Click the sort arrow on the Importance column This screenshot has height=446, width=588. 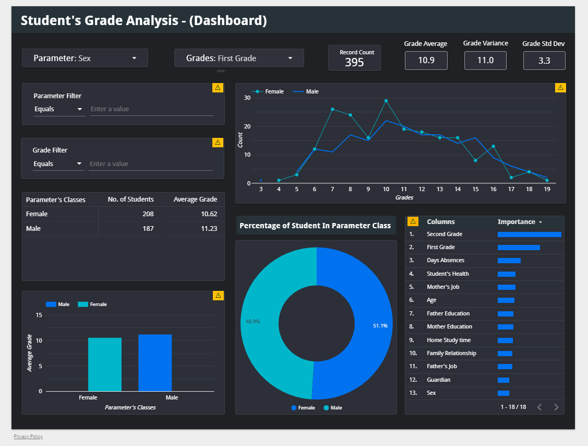pos(540,221)
